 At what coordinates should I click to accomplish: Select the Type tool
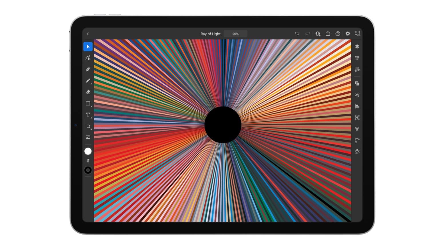[88, 115]
